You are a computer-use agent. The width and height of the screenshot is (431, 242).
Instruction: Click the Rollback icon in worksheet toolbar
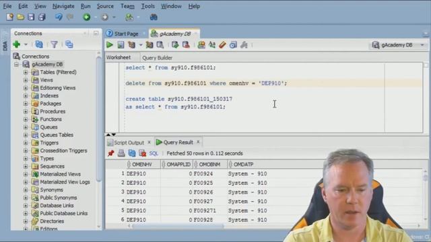pos(186,45)
